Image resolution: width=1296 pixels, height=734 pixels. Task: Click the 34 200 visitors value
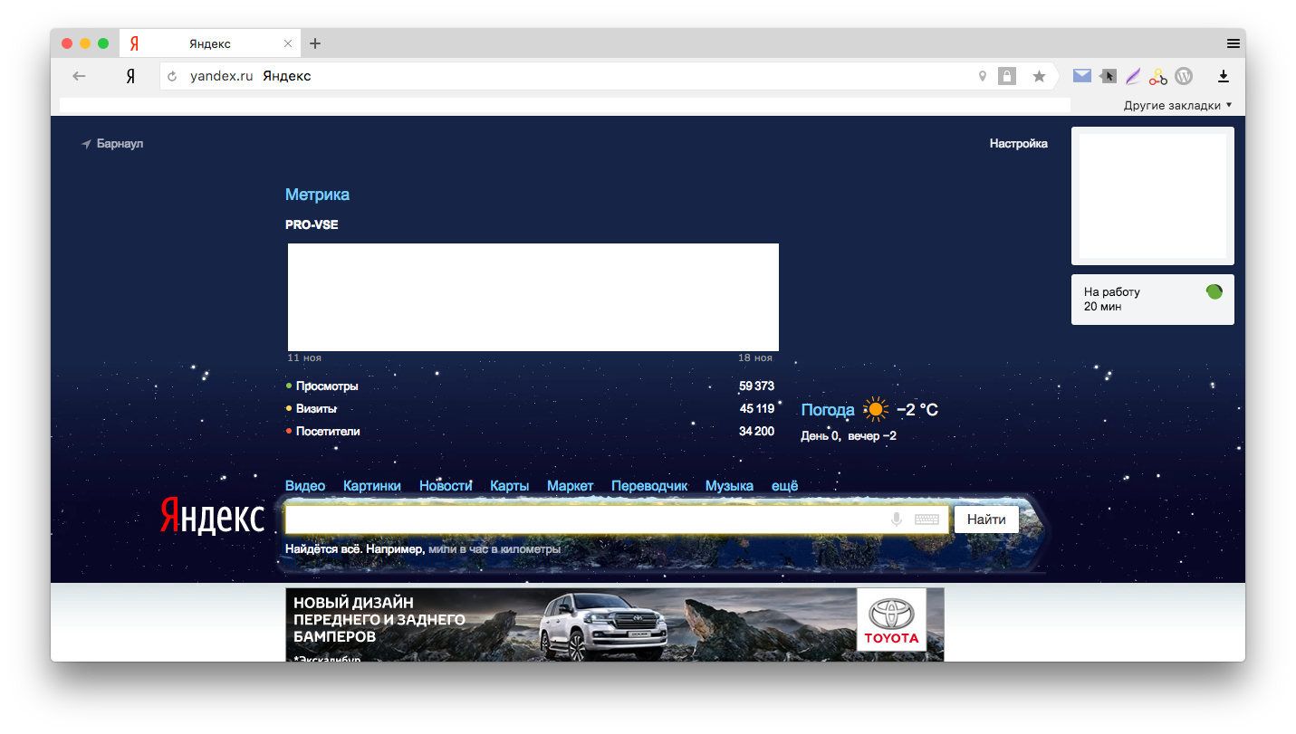point(757,432)
